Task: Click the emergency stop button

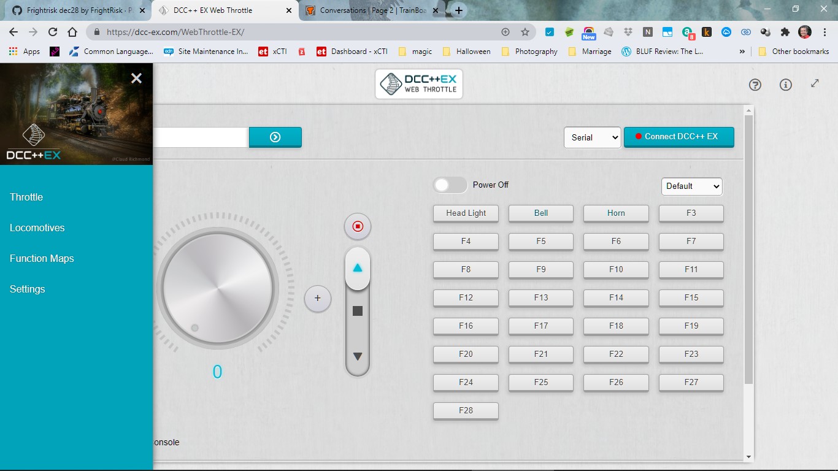Action: pos(358,226)
